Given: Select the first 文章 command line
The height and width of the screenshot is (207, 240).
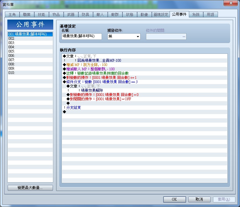Looking at the screenshot, I should [x=144, y=56].
